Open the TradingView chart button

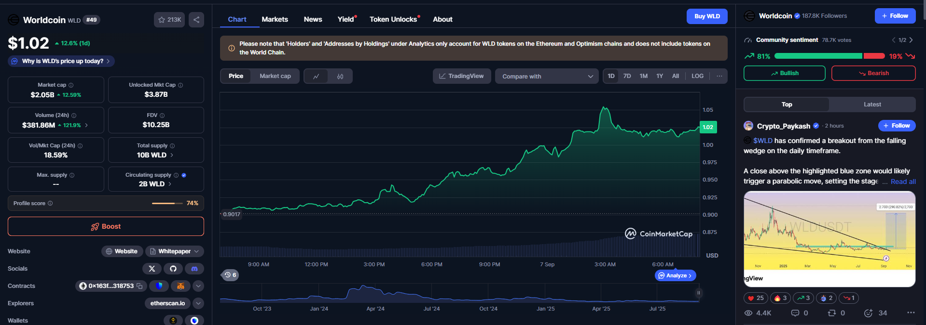(462, 76)
